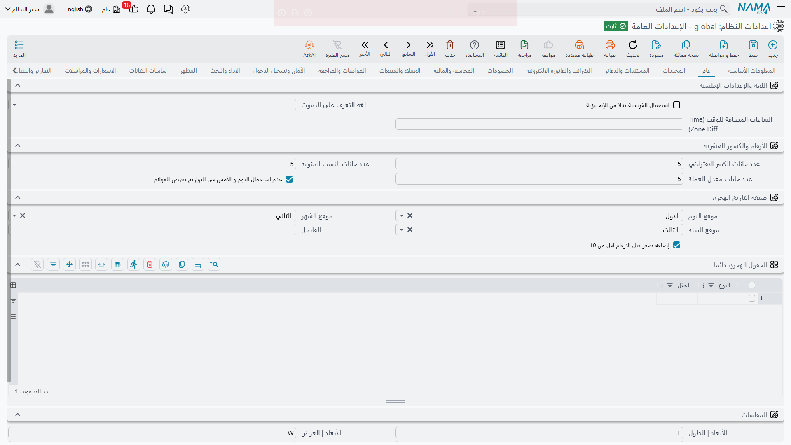Click the grid add row icon
The height and width of the screenshot is (445, 791).
(198, 265)
